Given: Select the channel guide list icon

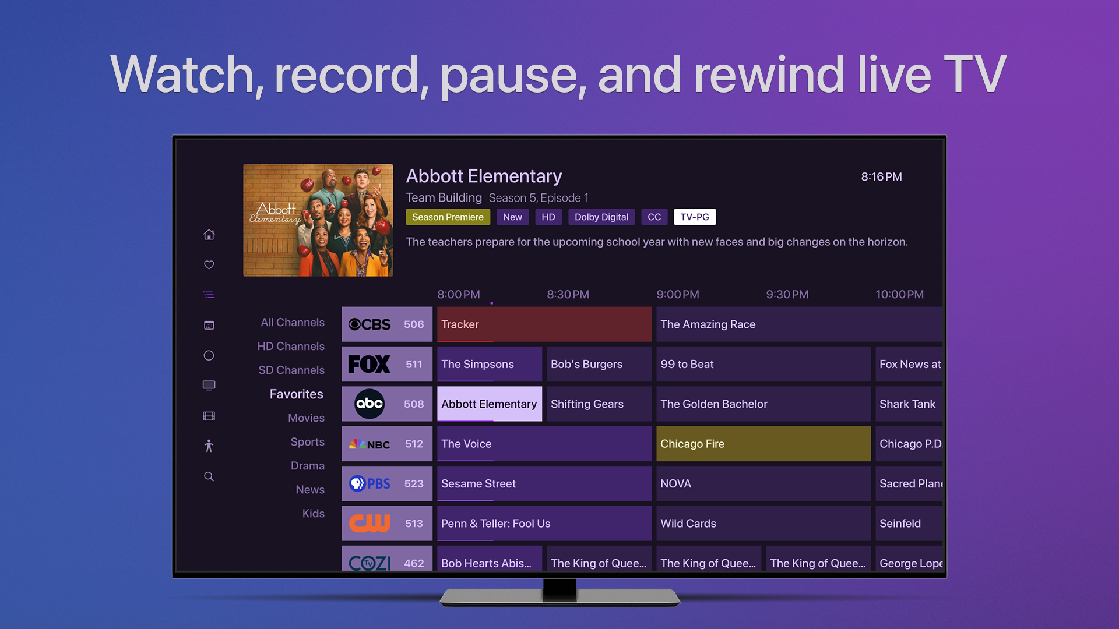Looking at the screenshot, I should tap(209, 295).
